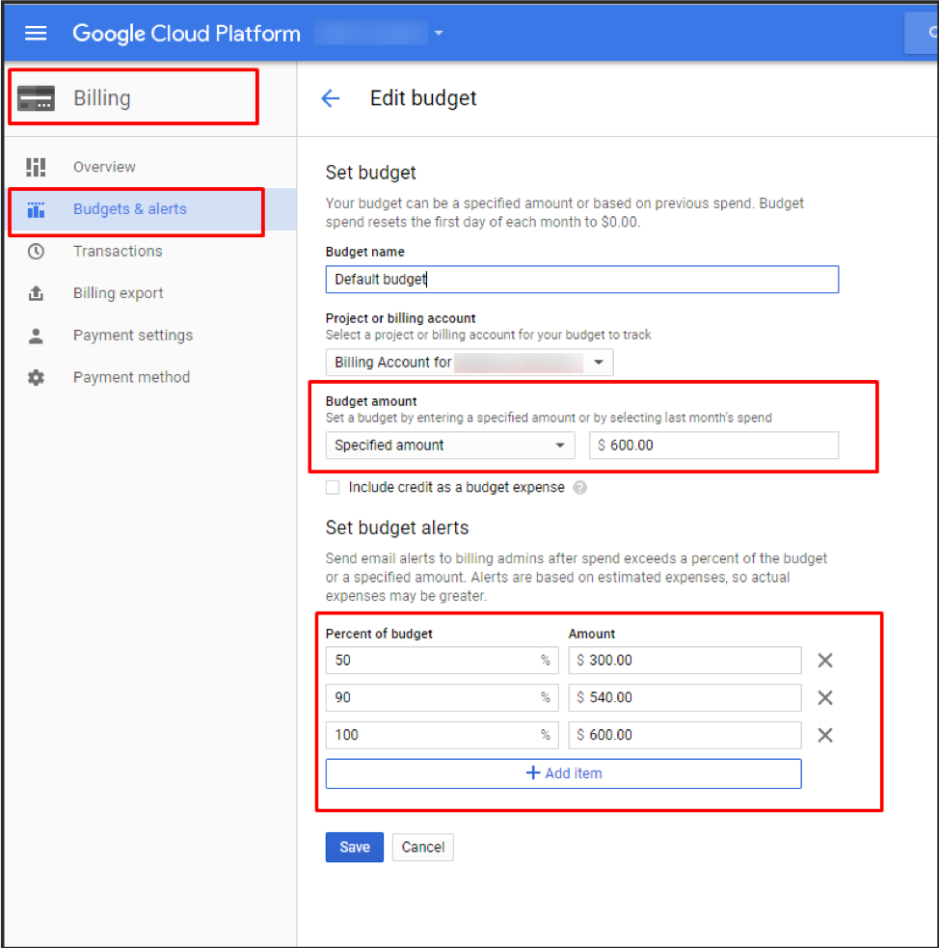Click the help icon beside credit checkbox

[x=579, y=487]
